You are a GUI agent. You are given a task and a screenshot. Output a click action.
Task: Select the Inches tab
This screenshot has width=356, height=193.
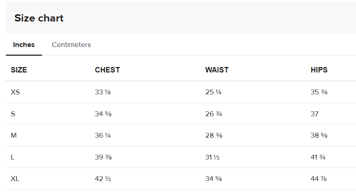pos(24,45)
